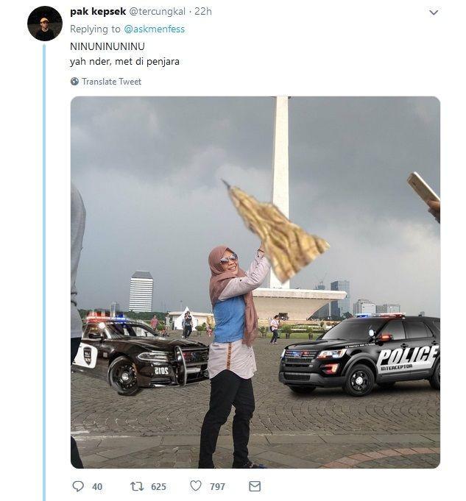Viewport: 466px width, 501px height.
Task: Open the @askmenfess mention link
Action: (154, 29)
